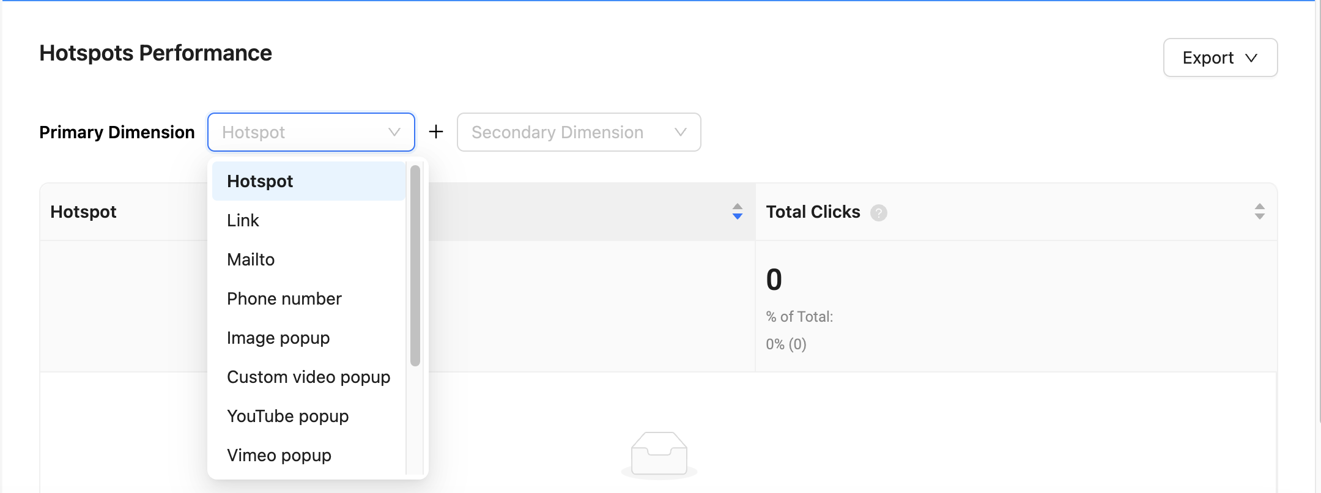The image size is (1321, 493).
Task: Sort using the Total Clicks sort arrows
Action: pyautogui.click(x=1259, y=212)
